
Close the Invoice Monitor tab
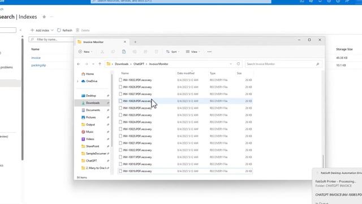point(125,42)
